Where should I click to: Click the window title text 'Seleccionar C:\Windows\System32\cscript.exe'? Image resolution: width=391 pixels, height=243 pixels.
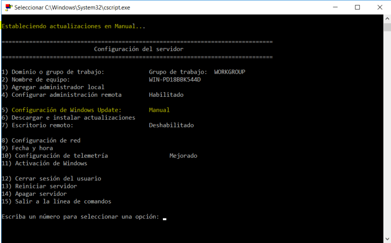[72, 8]
